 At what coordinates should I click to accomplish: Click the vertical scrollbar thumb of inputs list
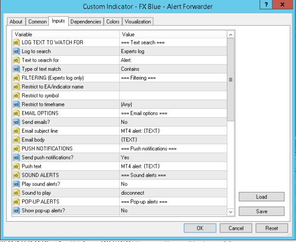click(x=231, y=80)
